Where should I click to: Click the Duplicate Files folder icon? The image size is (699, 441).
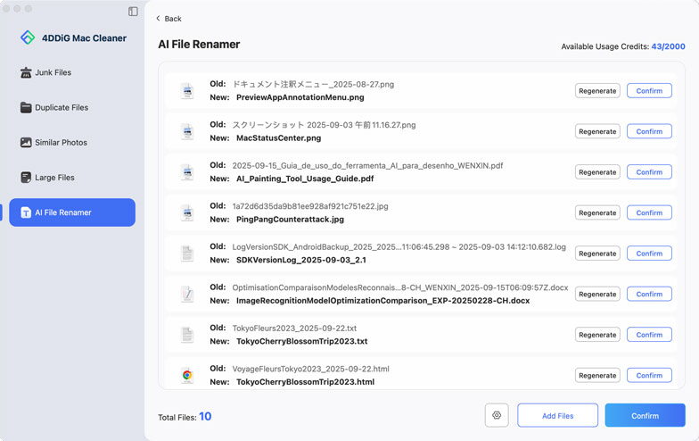click(x=26, y=107)
